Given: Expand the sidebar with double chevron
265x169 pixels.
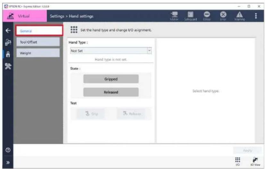Looking at the screenshot, I should [x=8, y=163].
